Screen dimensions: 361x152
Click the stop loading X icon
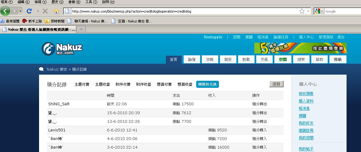click(x=45, y=11)
